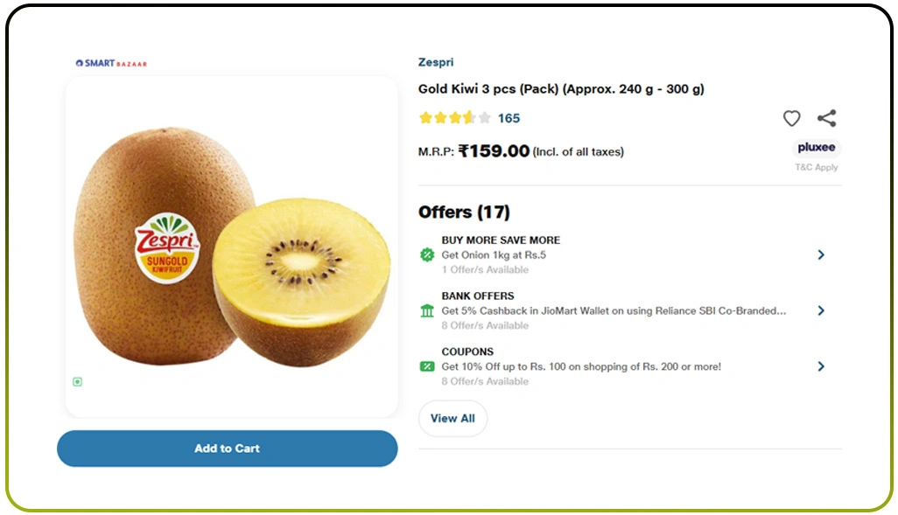
Task: Click Add to Cart
Action: pyautogui.click(x=227, y=448)
